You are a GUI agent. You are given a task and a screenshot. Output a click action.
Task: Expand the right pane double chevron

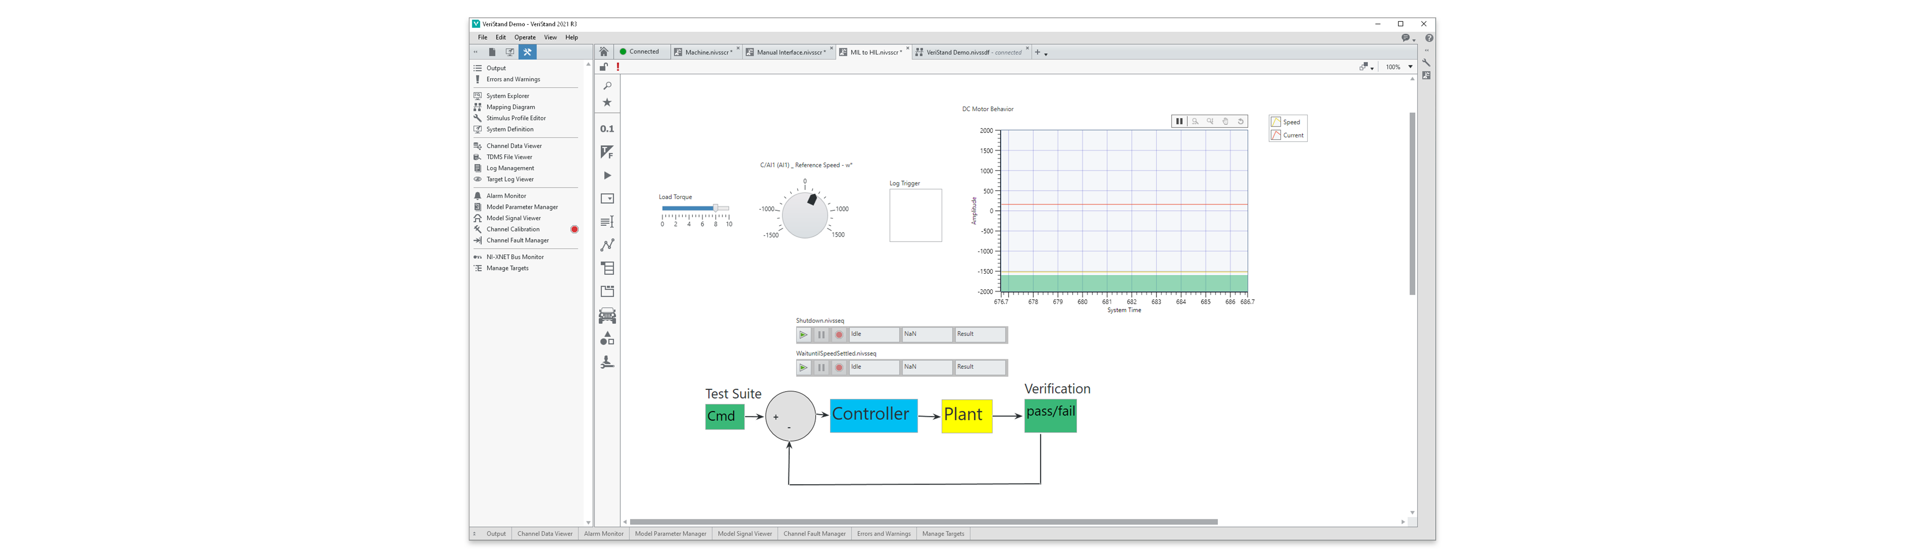coord(1427,51)
